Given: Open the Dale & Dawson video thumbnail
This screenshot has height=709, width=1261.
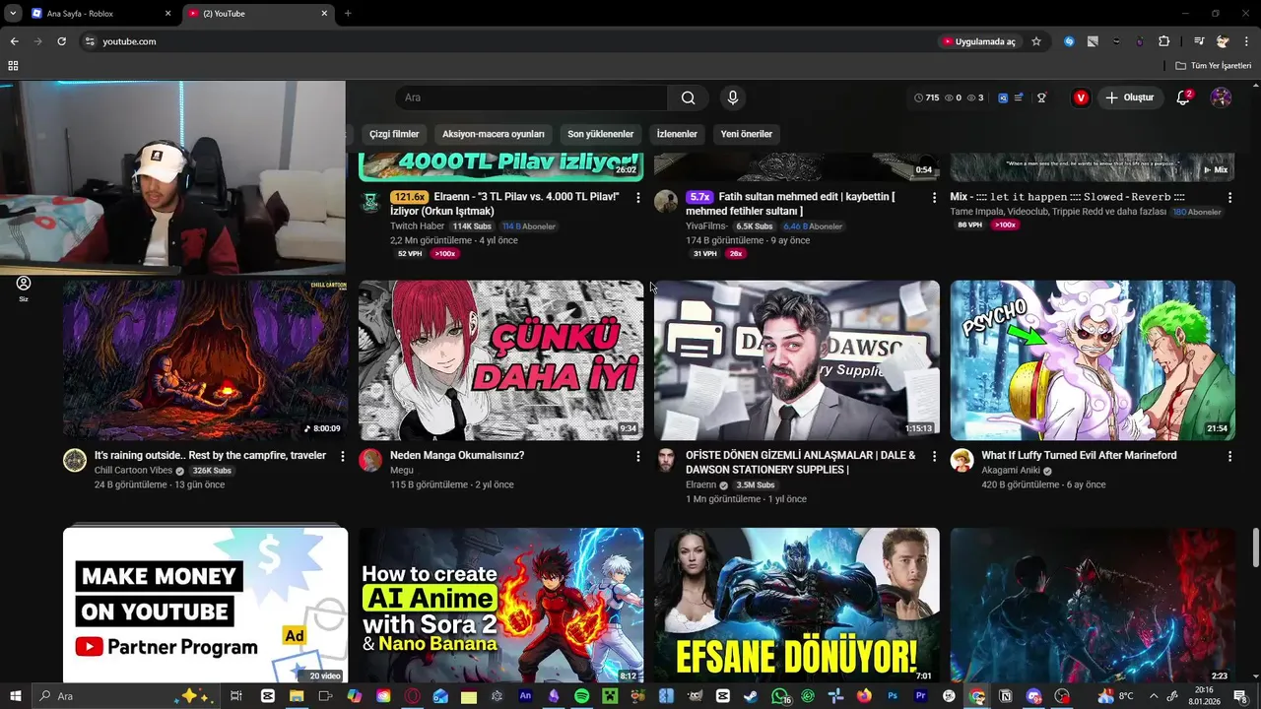Looking at the screenshot, I should pyautogui.click(x=796, y=359).
